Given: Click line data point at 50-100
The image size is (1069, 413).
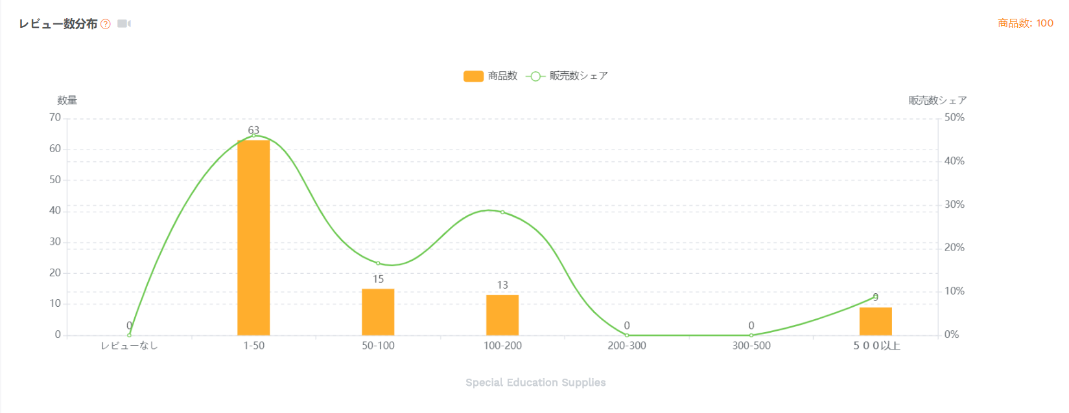Looking at the screenshot, I should tap(378, 263).
